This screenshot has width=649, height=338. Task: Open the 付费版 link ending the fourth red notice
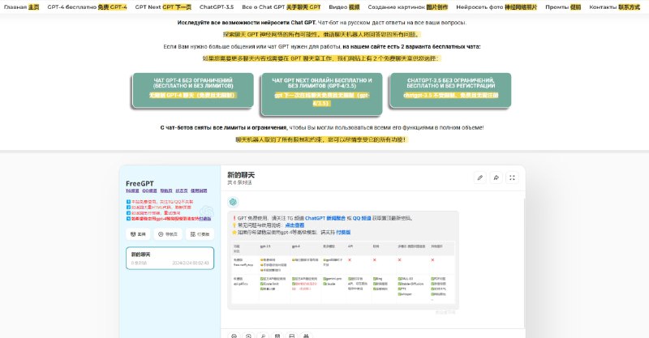click(x=205, y=218)
